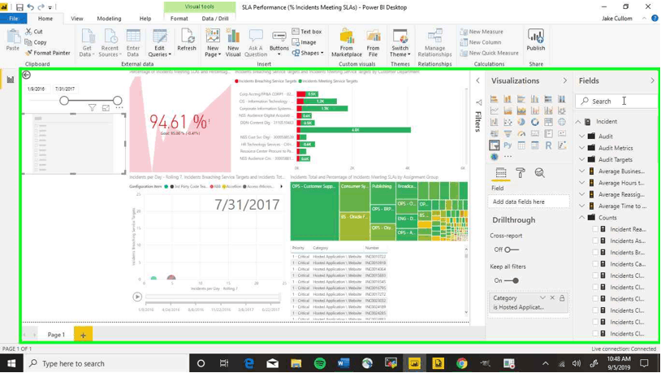The height and width of the screenshot is (373, 661).
Task: Collapse the Counts folder in Fields
Action: (582, 218)
